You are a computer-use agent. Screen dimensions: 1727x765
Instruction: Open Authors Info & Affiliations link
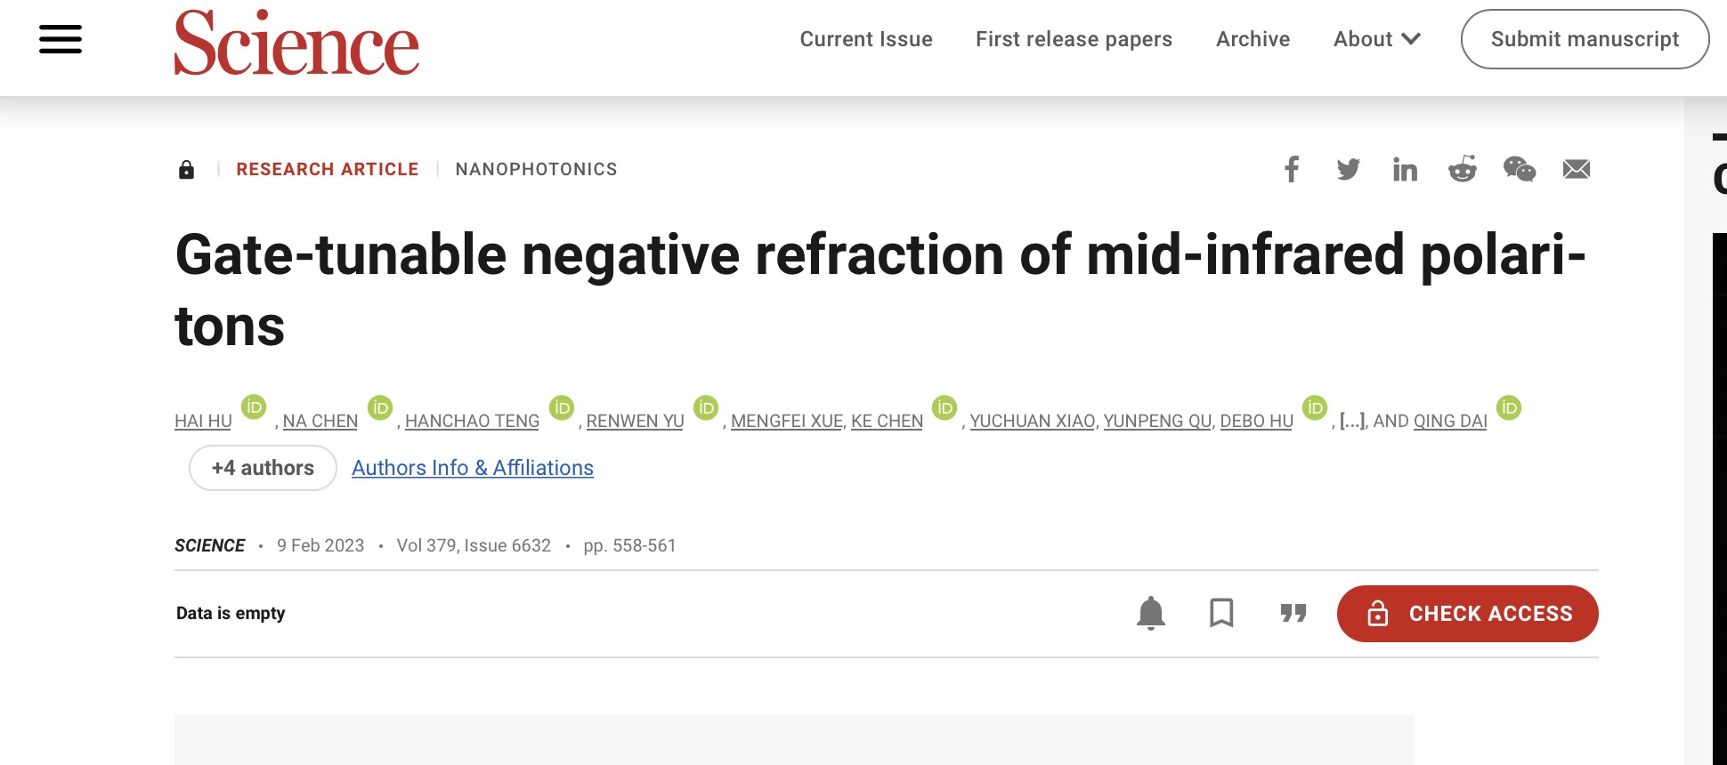(472, 468)
